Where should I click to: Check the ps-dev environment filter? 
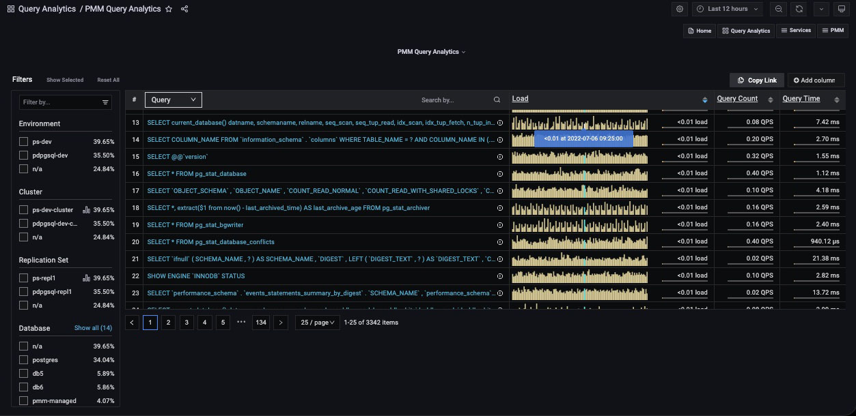24,141
